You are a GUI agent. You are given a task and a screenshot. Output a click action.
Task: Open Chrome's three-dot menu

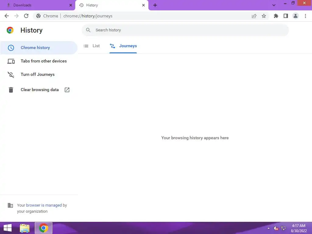[305, 16]
